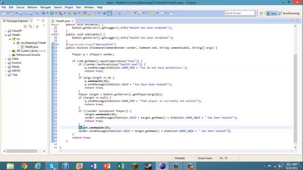
Task: Click the Search flashlight toolbar icon
Action: pos(95,13)
